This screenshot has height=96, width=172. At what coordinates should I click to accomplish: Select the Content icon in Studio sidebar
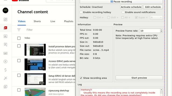[x=5, y=28]
